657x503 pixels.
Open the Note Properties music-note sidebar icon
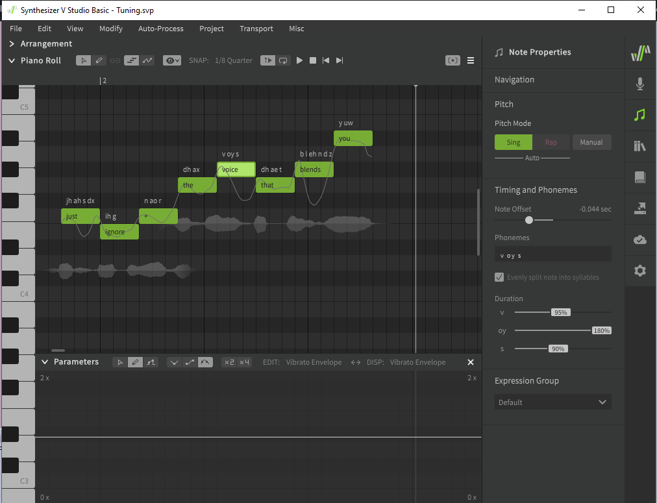(640, 115)
